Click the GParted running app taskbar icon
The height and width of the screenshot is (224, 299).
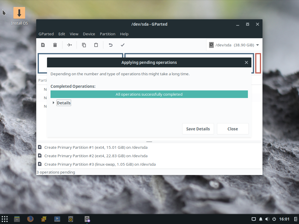pos(87,219)
